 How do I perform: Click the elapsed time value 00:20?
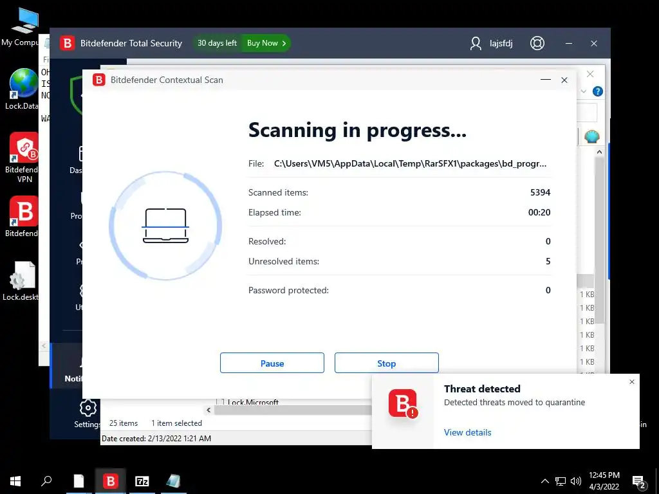[x=539, y=212]
